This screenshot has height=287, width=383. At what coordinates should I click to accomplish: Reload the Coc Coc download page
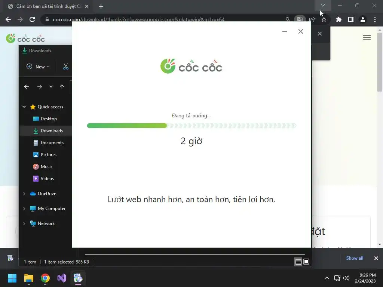32,19
